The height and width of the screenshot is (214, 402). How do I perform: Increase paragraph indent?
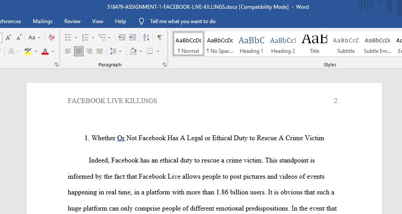[133, 38]
